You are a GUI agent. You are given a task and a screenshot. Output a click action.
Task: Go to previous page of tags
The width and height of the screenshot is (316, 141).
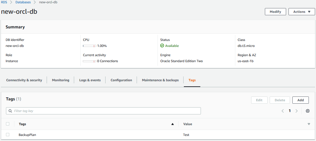pyautogui.click(x=283, y=111)
